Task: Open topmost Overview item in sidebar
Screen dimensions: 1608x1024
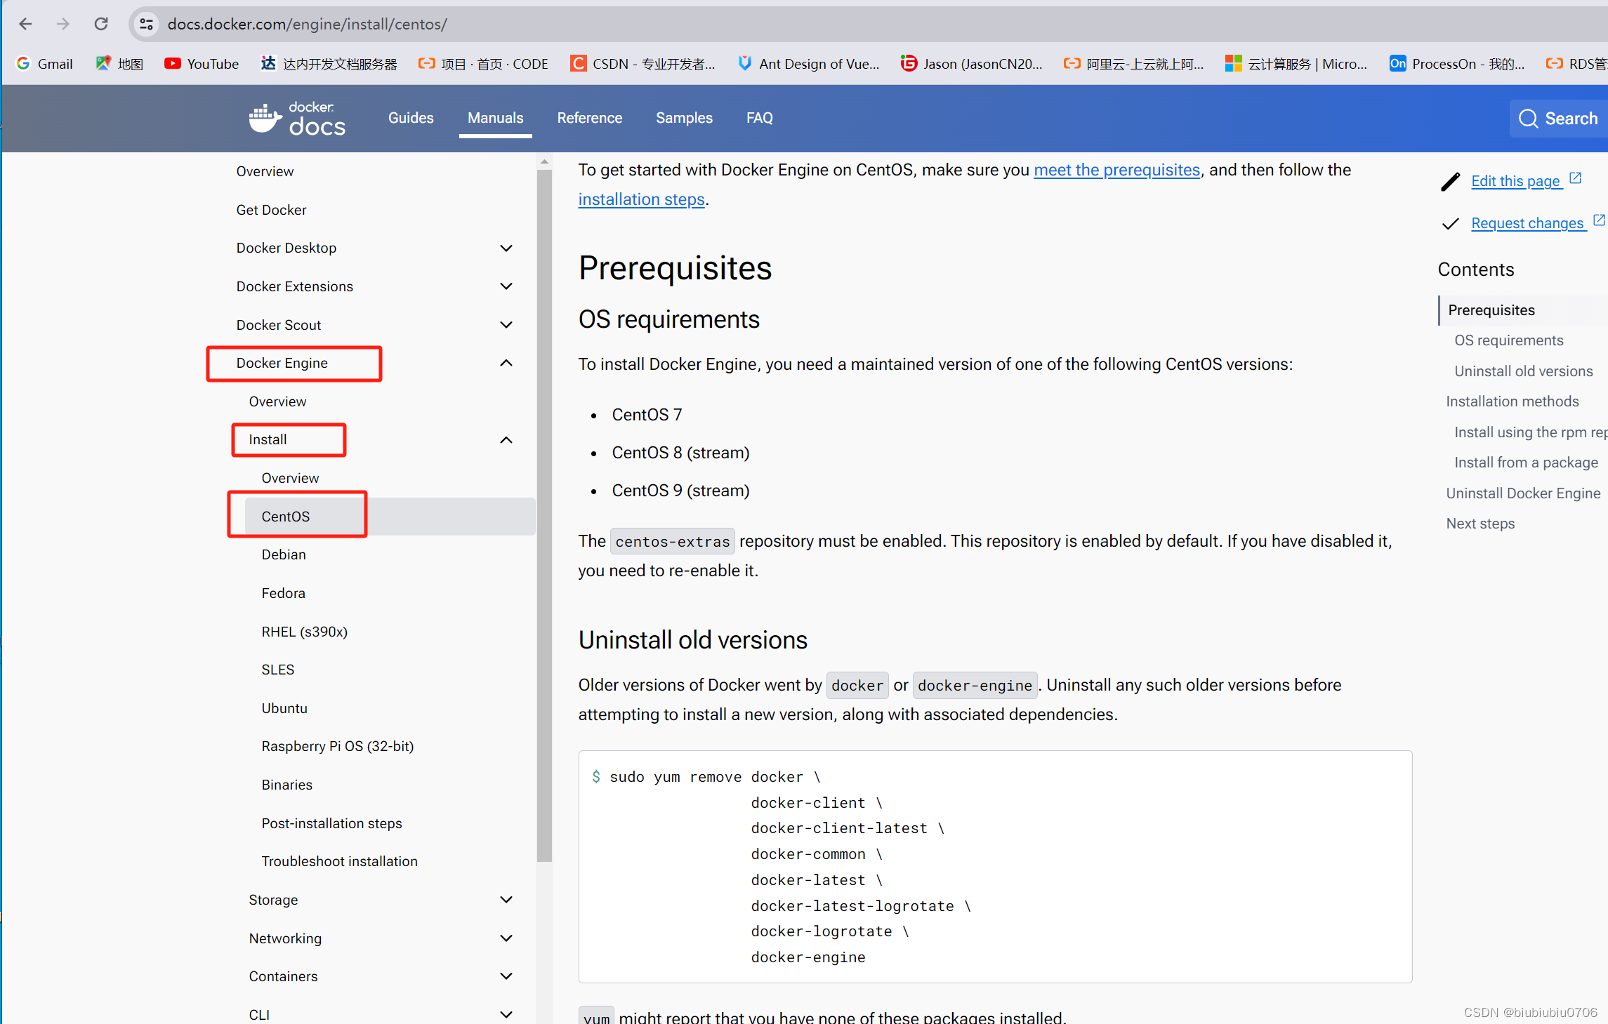Action: (x=265, y=171)
